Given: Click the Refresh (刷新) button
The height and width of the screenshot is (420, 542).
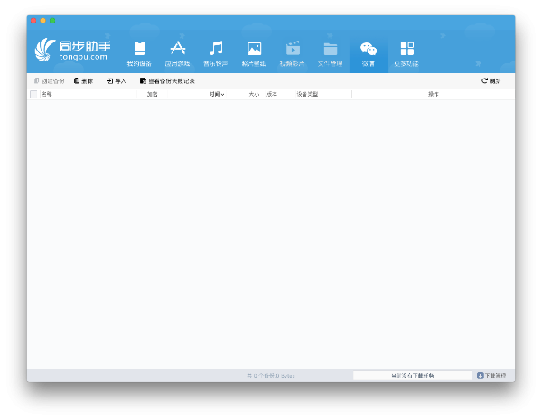Looking at the screenshot, I should click(491, 81).
